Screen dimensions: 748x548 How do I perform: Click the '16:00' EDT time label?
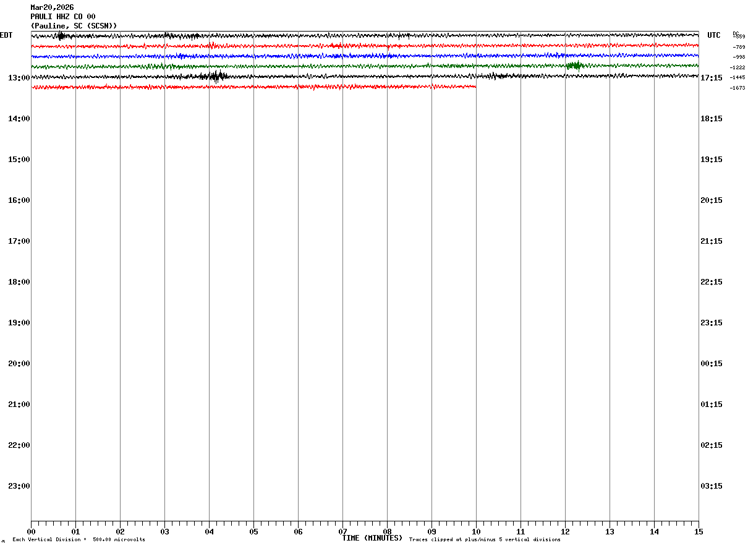[19, 200]
